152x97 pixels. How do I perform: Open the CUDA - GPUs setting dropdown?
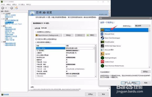[94, 48]
